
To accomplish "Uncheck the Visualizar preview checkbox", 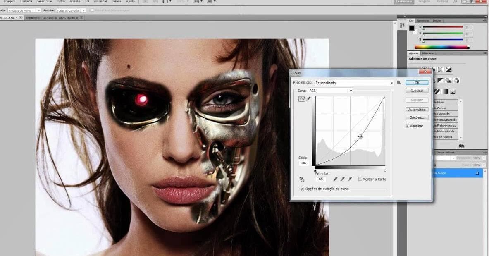I will coord(407,126).
